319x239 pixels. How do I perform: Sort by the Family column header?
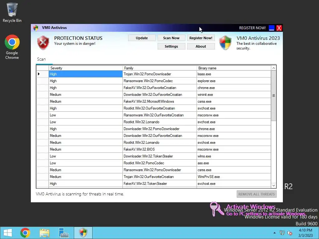pos(160,68)
